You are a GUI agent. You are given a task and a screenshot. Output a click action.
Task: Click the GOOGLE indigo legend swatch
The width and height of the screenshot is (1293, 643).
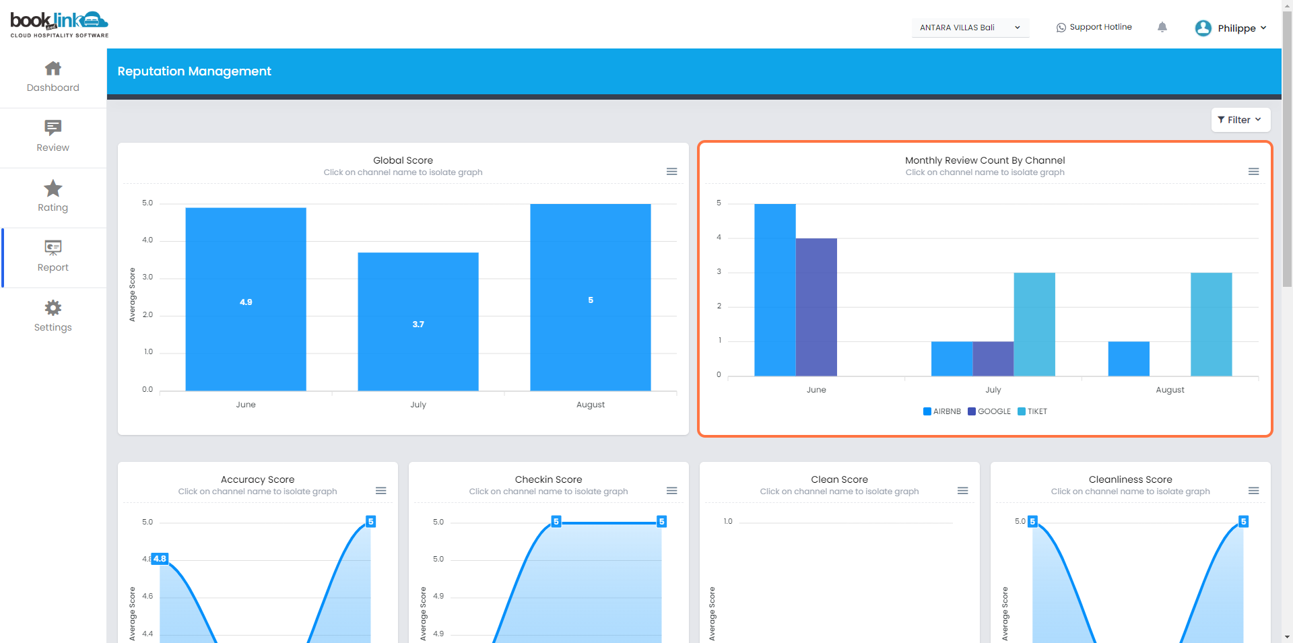point(972,411)
